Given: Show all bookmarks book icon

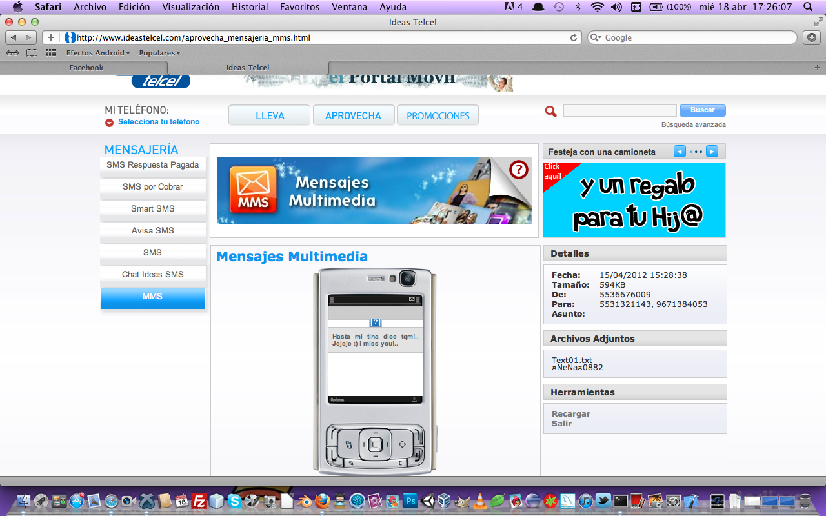Looking at the screenshot, I should [x=32, y=53].
